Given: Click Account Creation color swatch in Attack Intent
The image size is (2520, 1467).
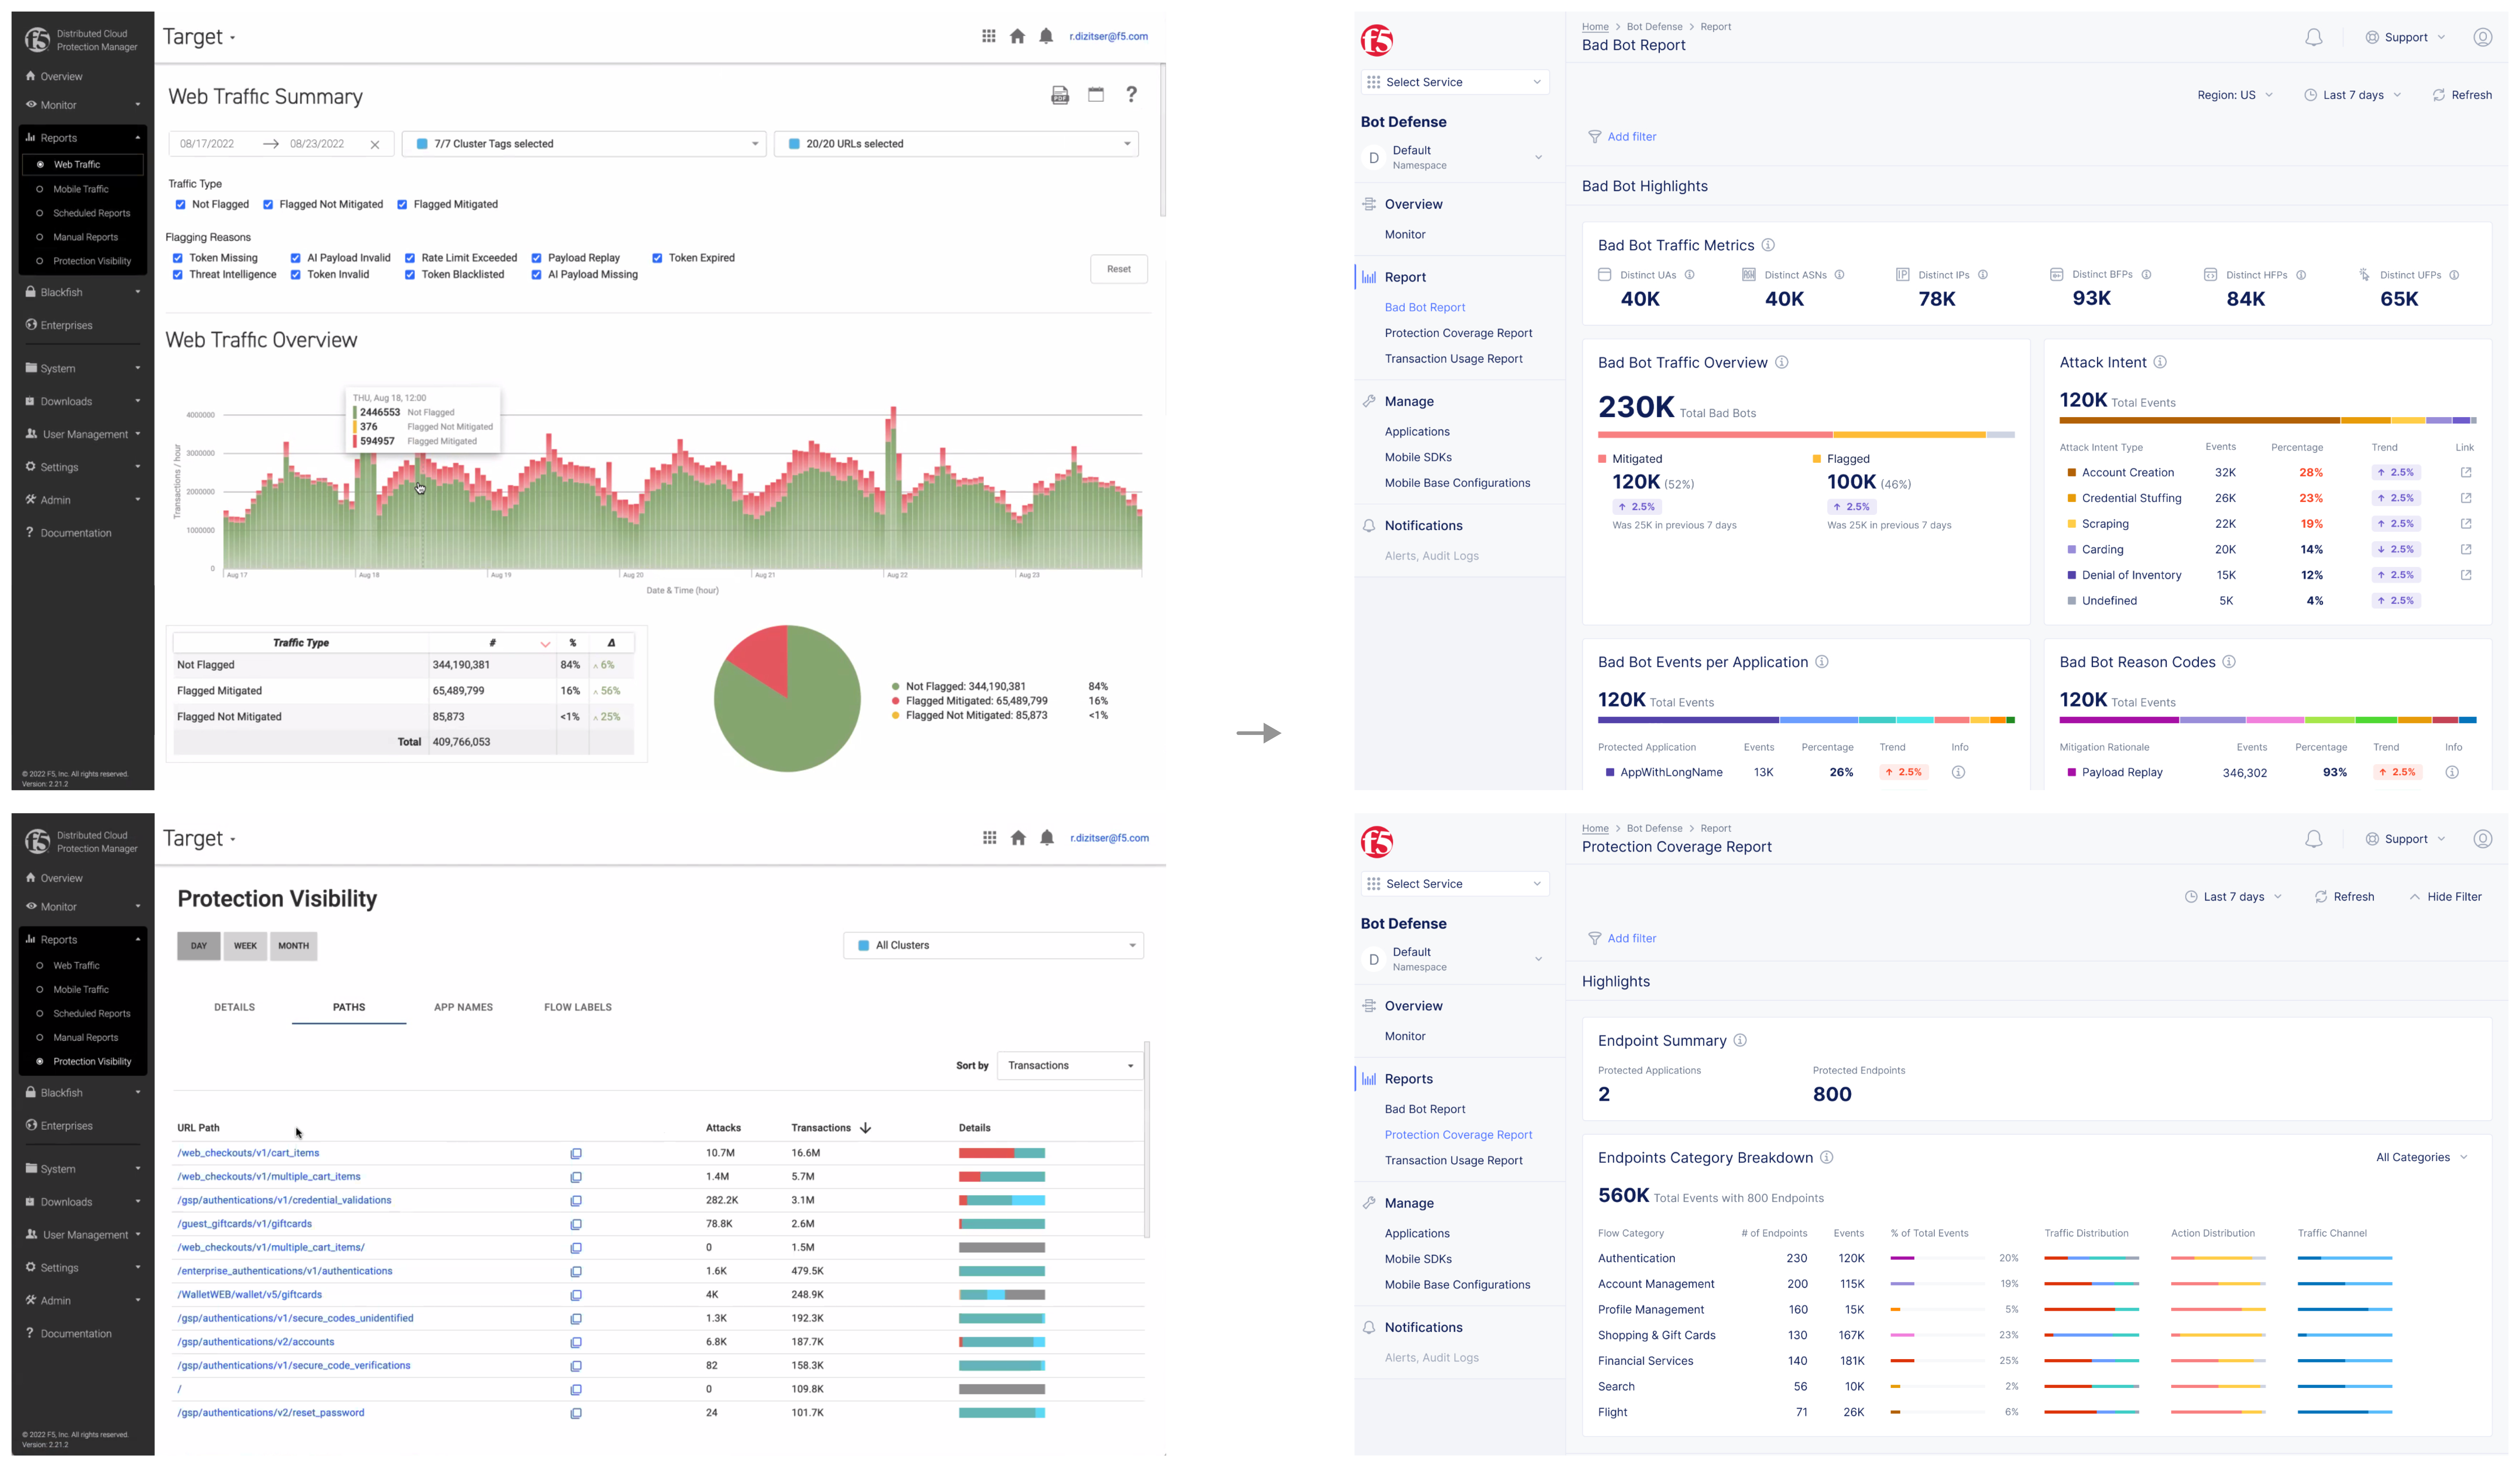Looking at the screenshot, I should click(x=2072, y=473).
